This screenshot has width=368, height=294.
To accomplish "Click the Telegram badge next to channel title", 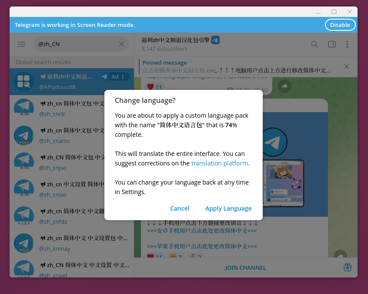I will click(x=215, y=40).
